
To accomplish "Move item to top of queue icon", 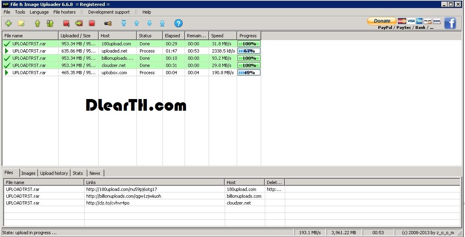I will (124, 23).
